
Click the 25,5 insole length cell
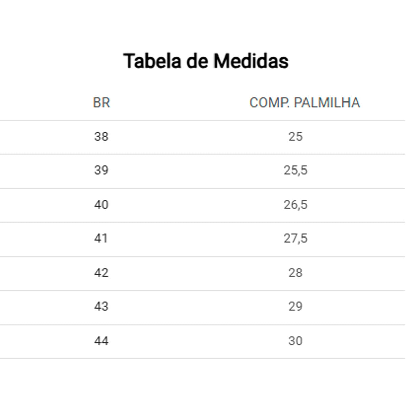tap(295, 170)
